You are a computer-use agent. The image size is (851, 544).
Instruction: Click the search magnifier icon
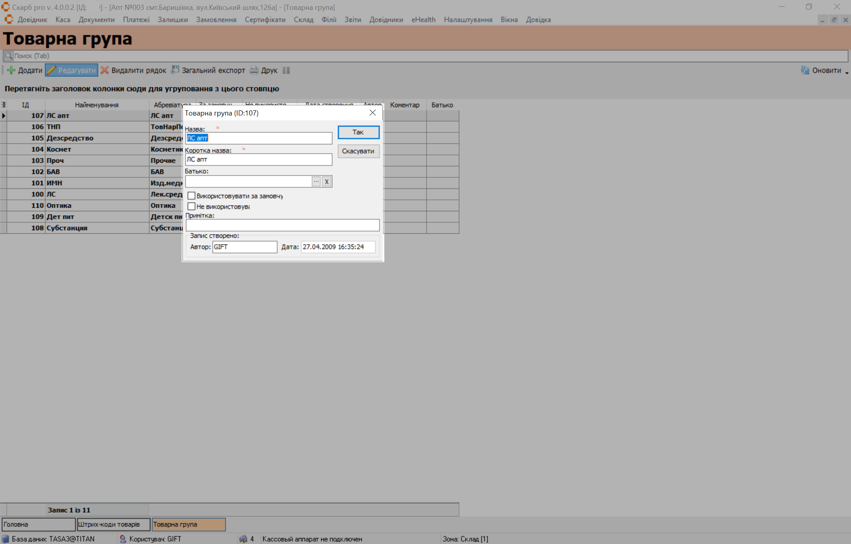[9, 56]
